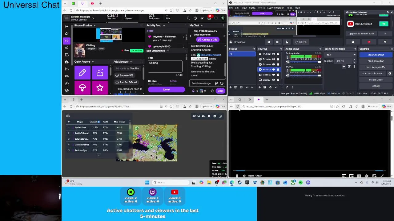394x221 pixels.
Task: Open Aitum Multistream settings gear
Action: click(x=353, y=42)
